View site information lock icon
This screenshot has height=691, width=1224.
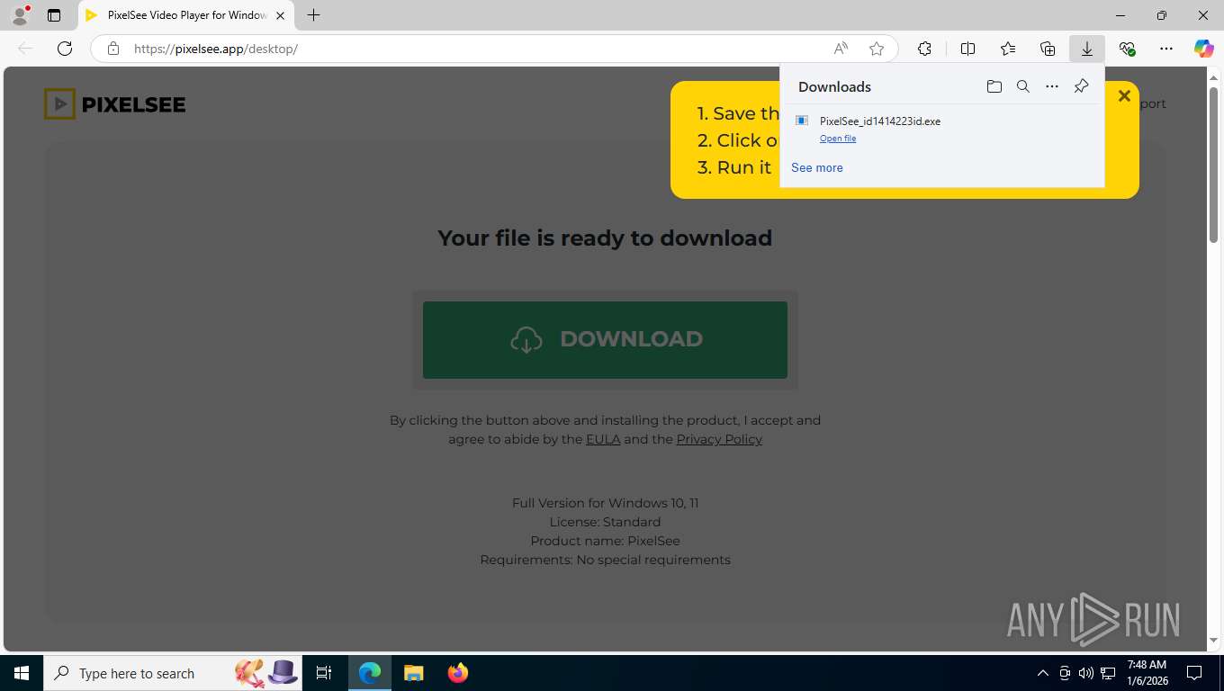[x=113, y=49]
